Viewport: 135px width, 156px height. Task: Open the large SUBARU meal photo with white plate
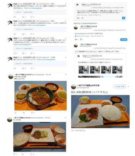point(100,112)
